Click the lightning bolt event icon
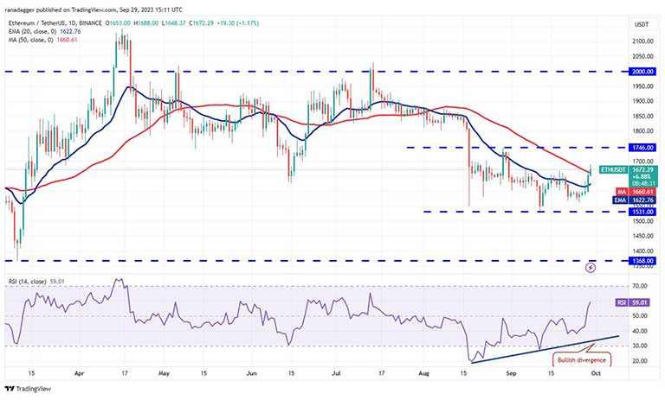The height and width of the screenshot is (400, 665). click(591, 268)
